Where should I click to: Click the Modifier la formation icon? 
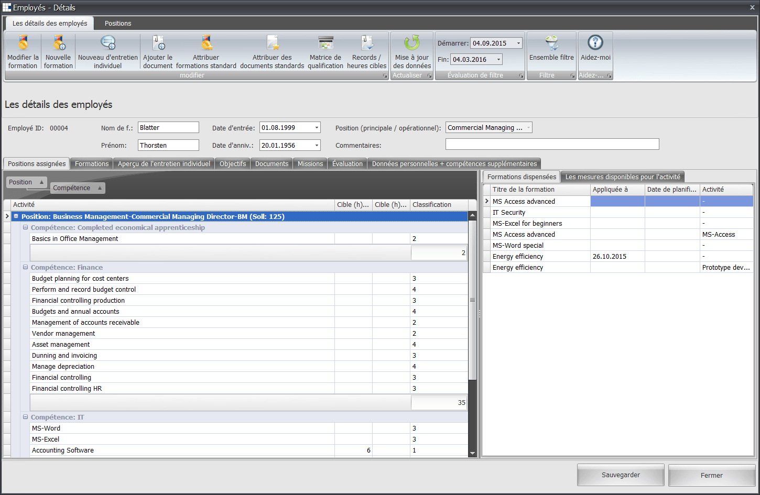23,51
